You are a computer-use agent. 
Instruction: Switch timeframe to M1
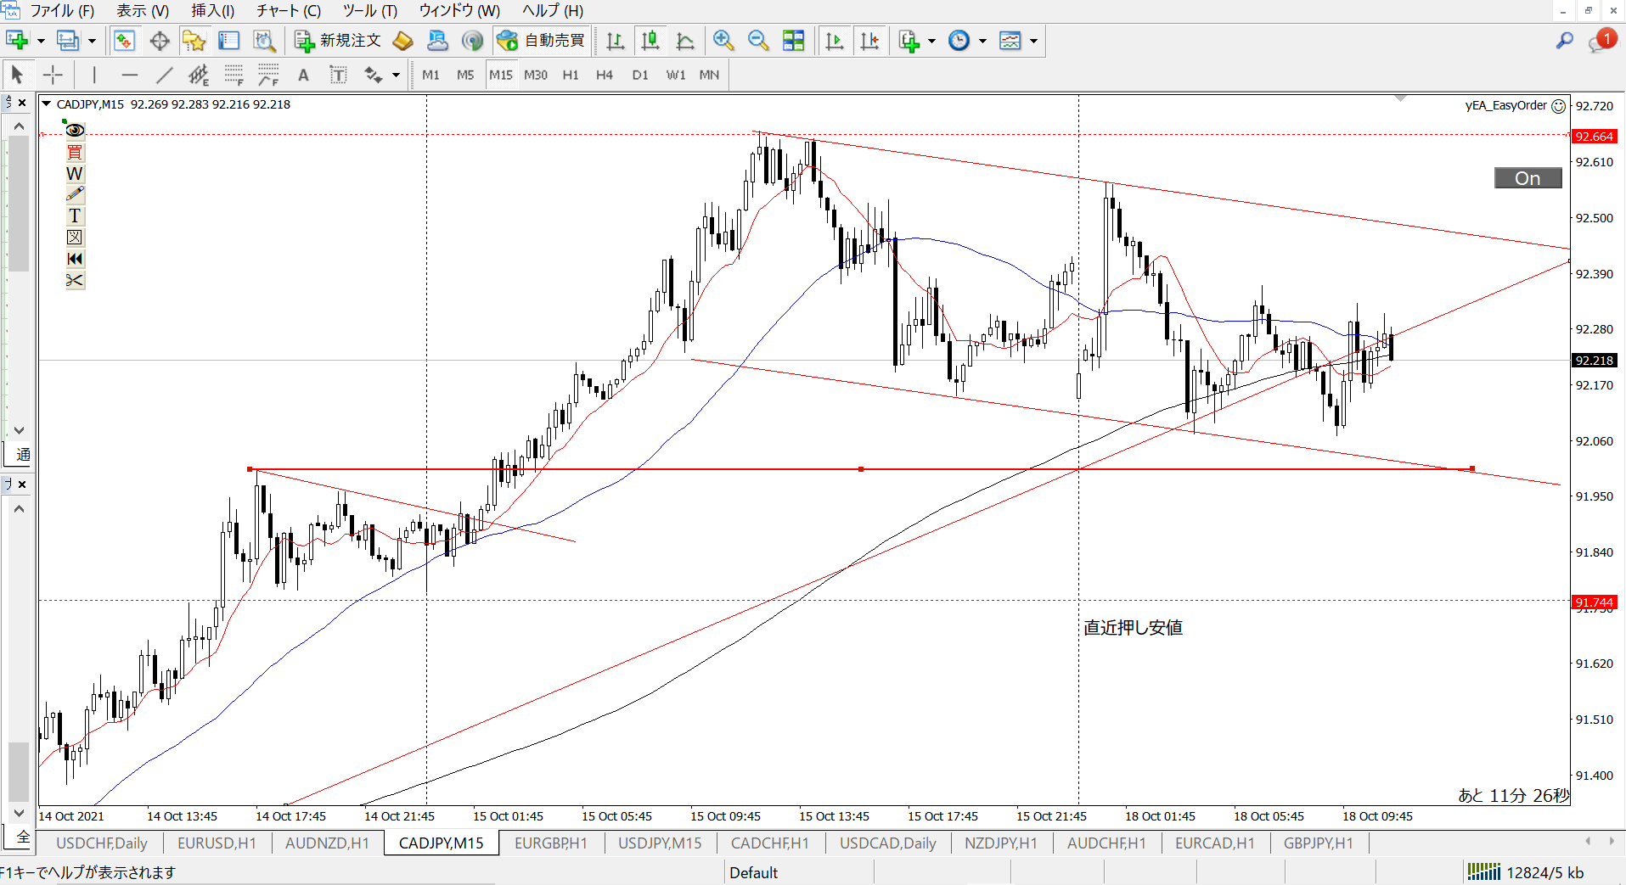430,75
